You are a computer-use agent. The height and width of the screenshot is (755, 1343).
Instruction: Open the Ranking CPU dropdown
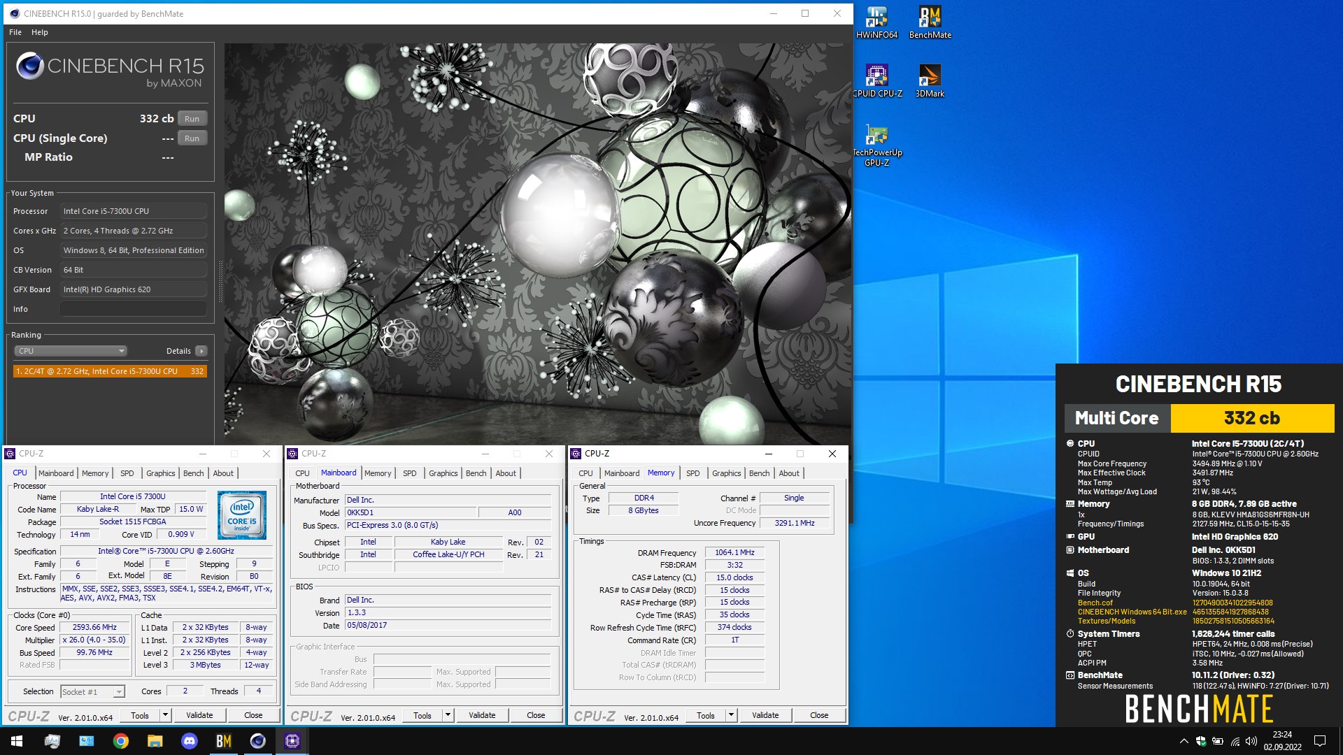tap(71, 351)
